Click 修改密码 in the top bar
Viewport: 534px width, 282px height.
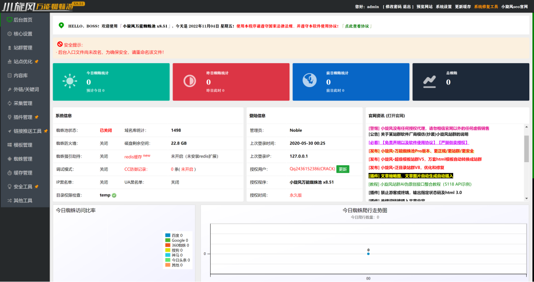[x=393, y=6]
